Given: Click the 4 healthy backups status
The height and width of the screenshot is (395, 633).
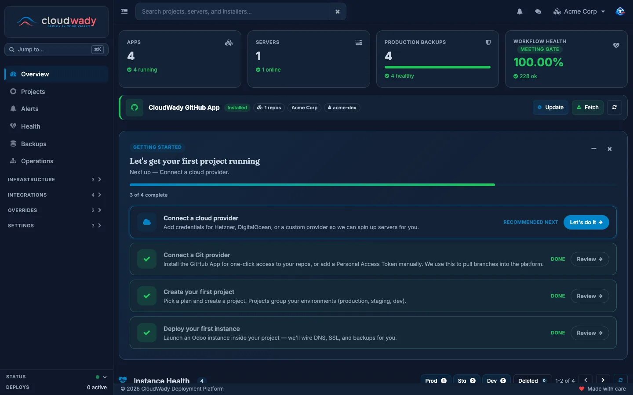Looking at the screenshot, I should click(399, 76).
